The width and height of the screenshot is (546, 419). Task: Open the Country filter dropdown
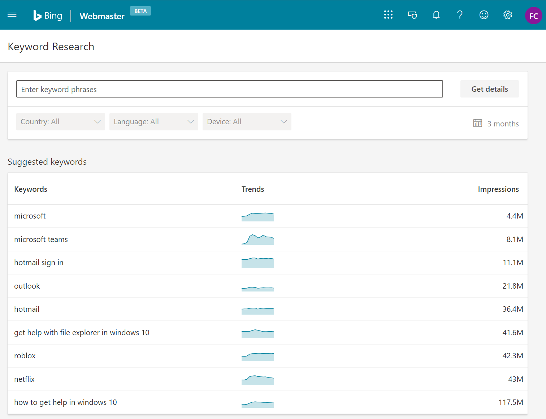point(60,122)
